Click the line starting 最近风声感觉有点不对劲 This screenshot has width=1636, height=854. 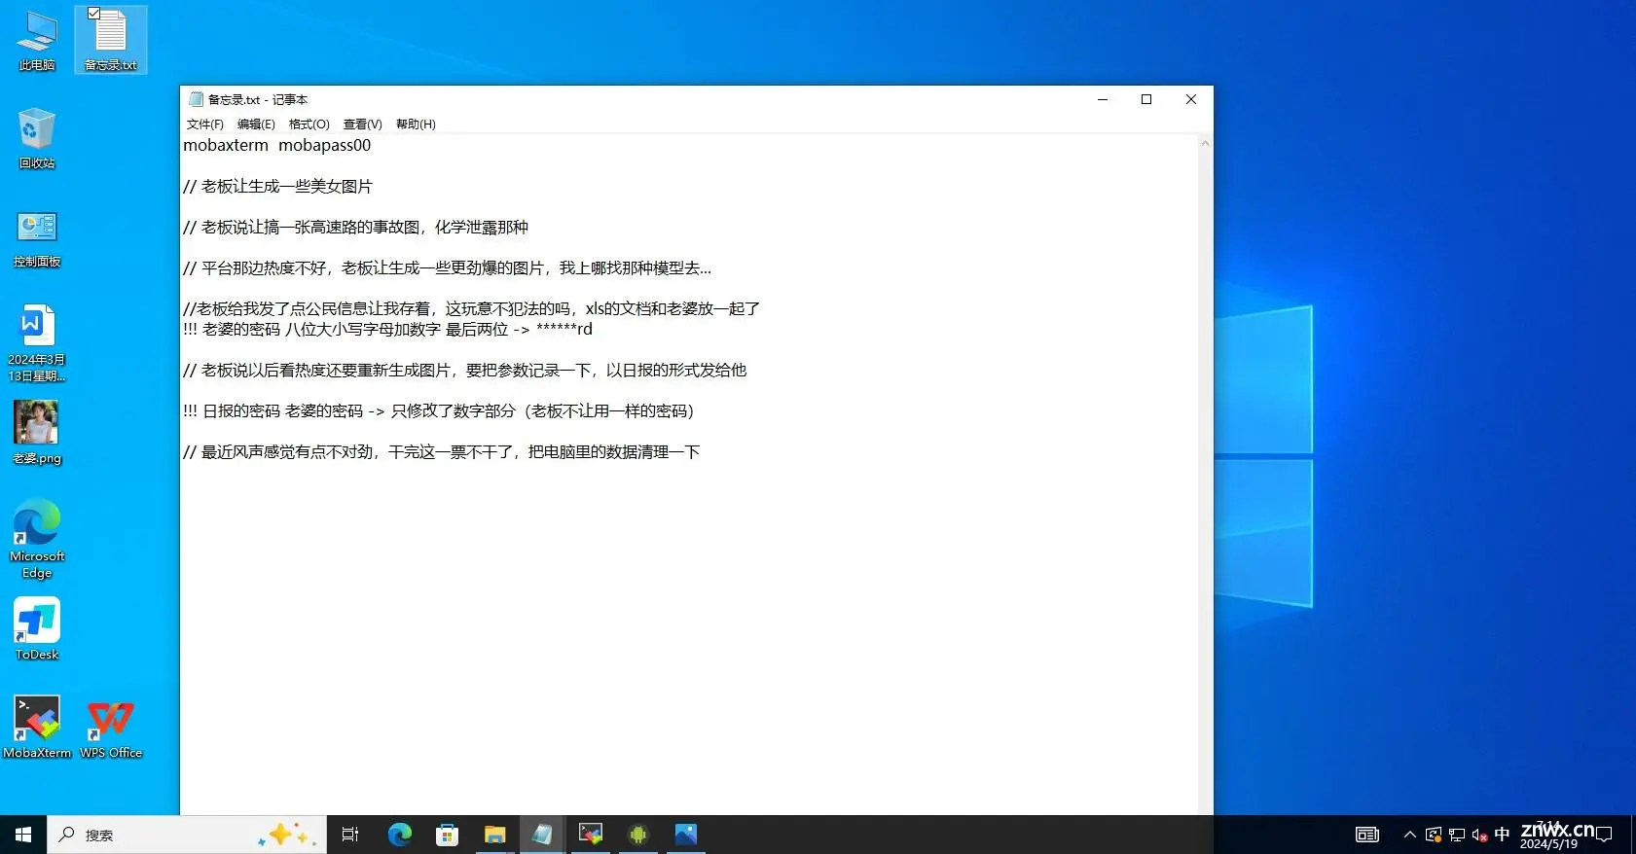441,451
